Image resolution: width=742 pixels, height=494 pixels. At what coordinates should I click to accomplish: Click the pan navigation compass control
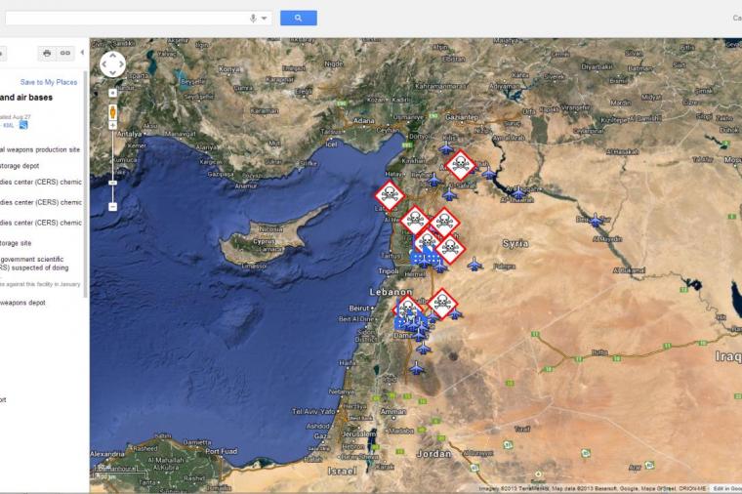pyautogui.click(x=112, y=63)
